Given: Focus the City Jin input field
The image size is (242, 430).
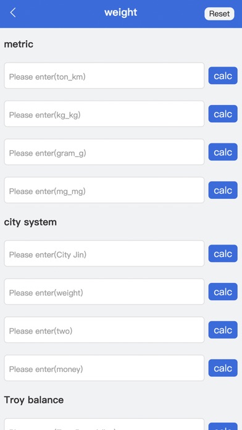Looking at the screenshot, I should (104, 254).
